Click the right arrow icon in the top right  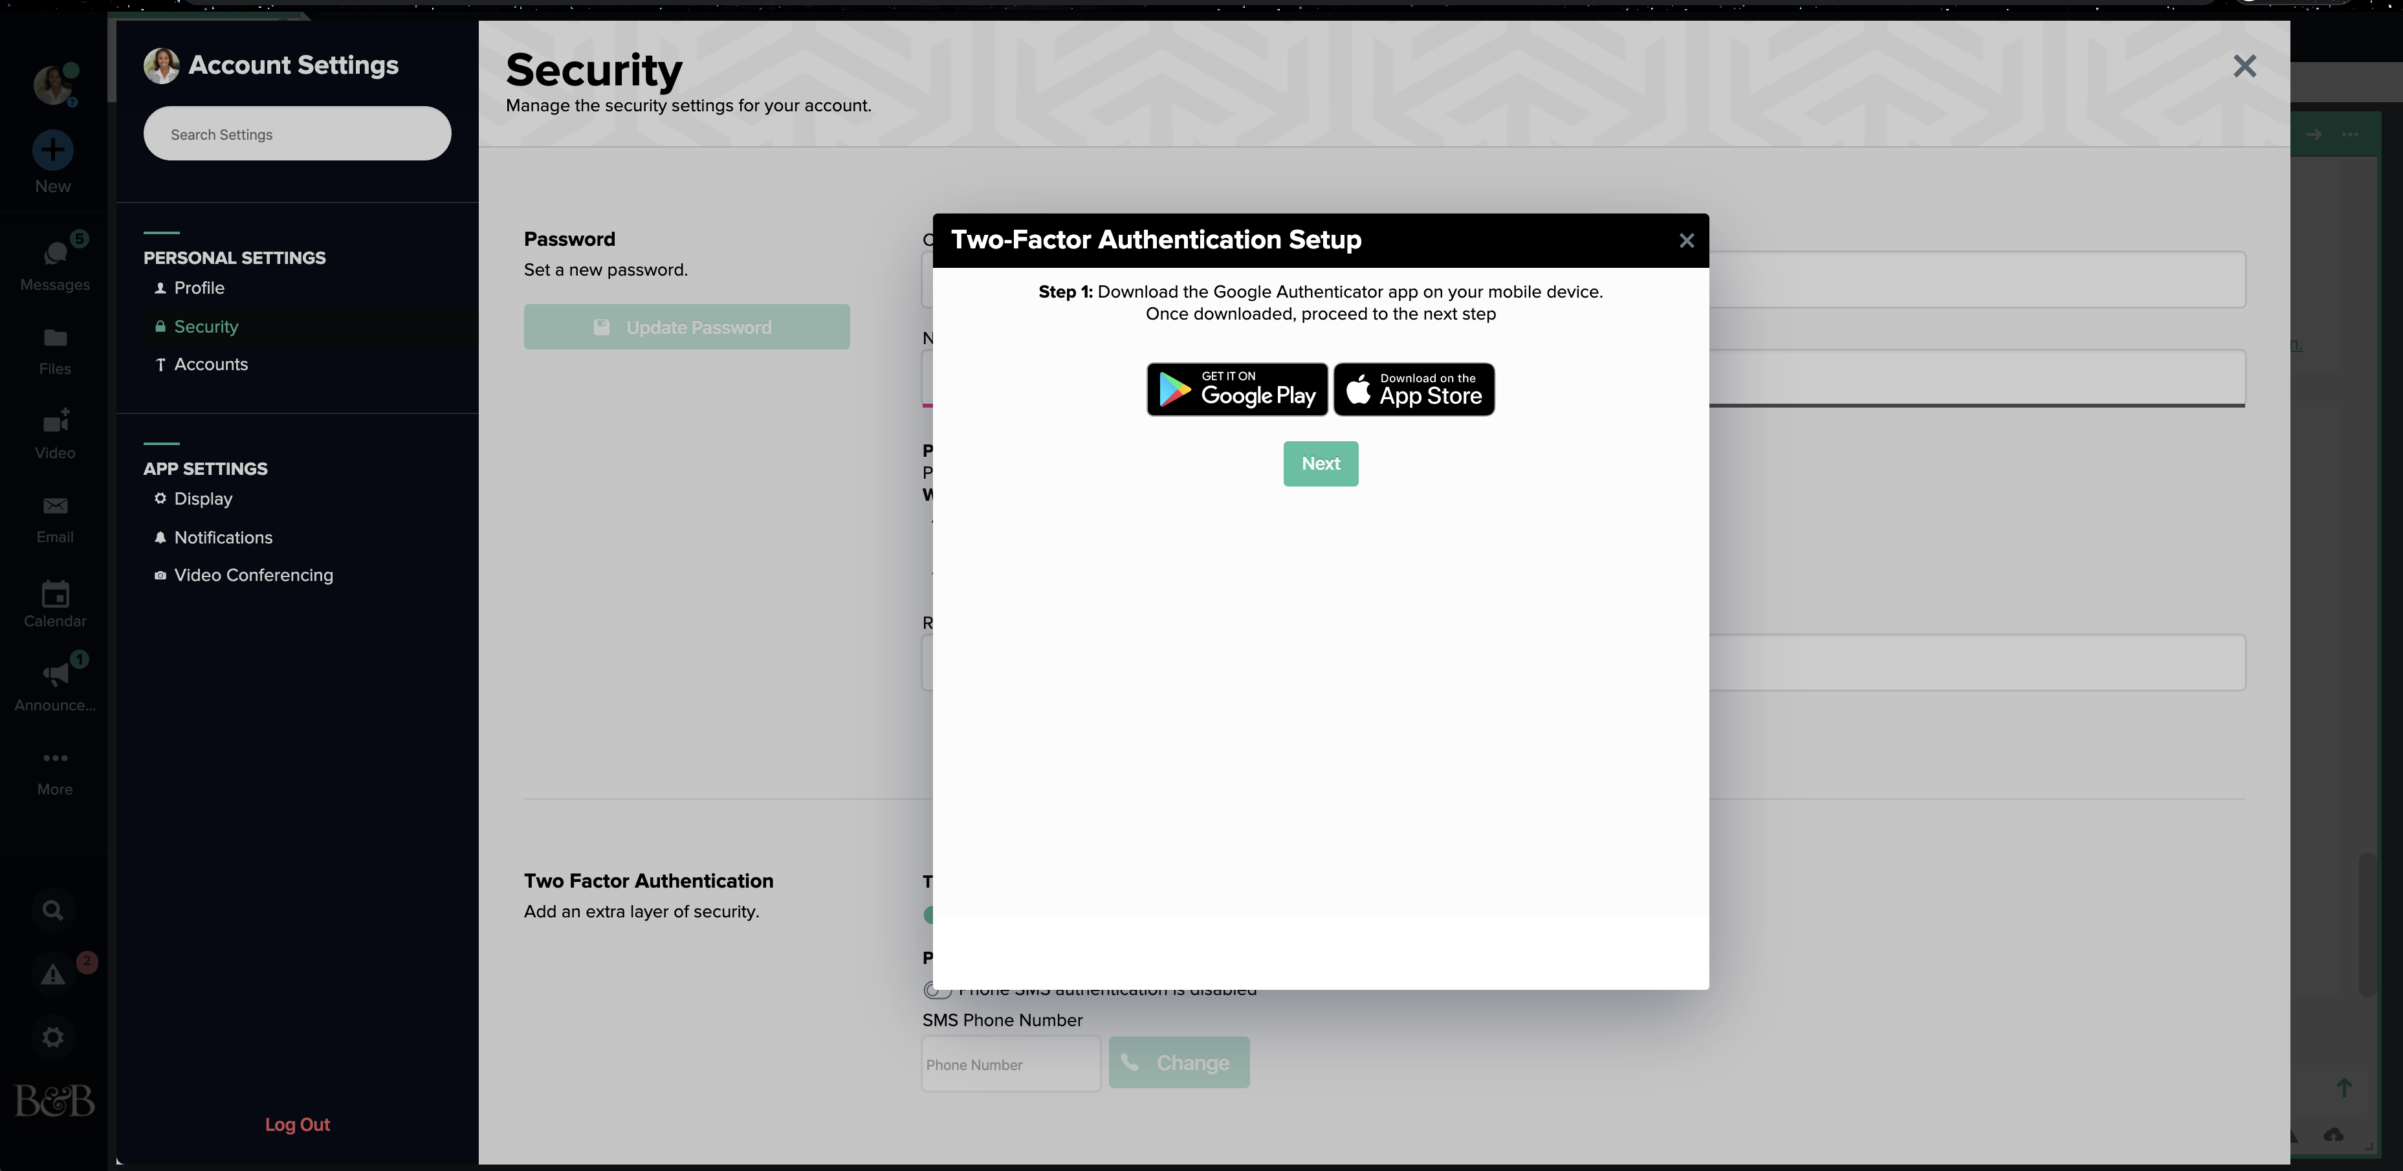point(2314,135)
